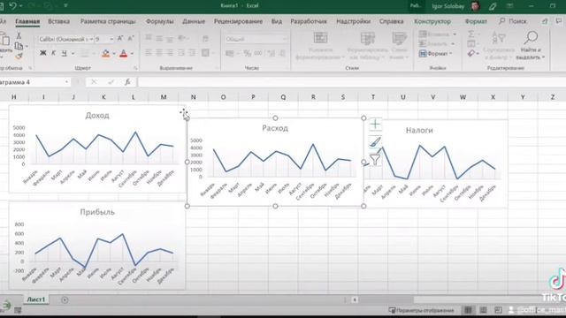
Task: Click Format as Table icon
Action: 368,38
